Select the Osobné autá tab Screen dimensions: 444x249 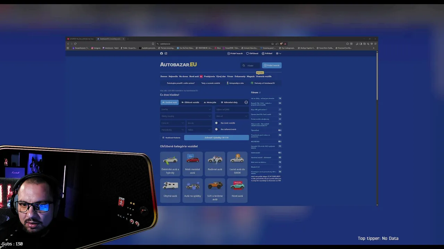click(x=170, y=102)
